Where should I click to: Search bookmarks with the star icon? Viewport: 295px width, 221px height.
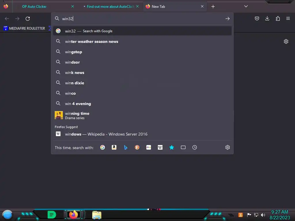point(172,148)
